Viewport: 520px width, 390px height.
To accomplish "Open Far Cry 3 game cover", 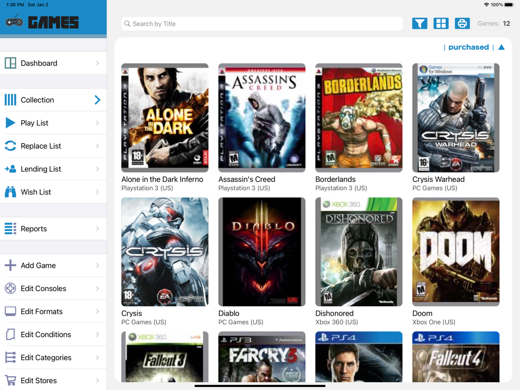I will tap(262, 357).
